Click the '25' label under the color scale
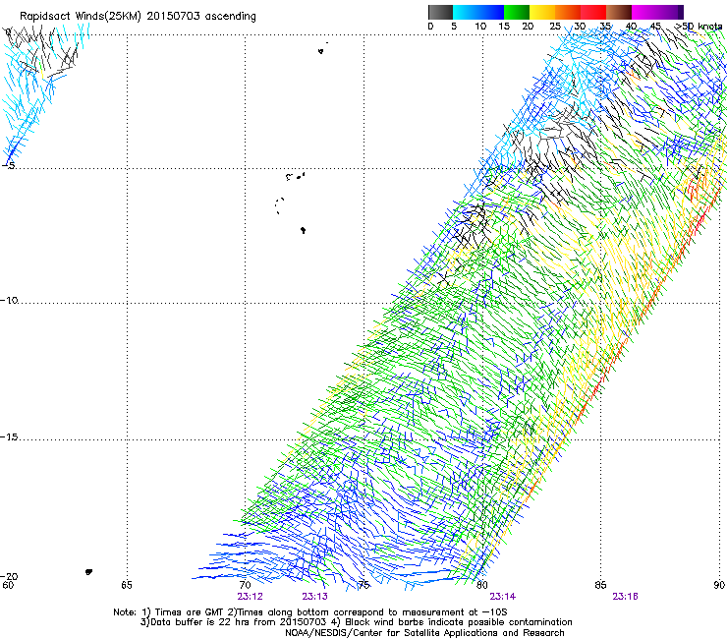The image size is (727, 639). click(x=555, y=27)
